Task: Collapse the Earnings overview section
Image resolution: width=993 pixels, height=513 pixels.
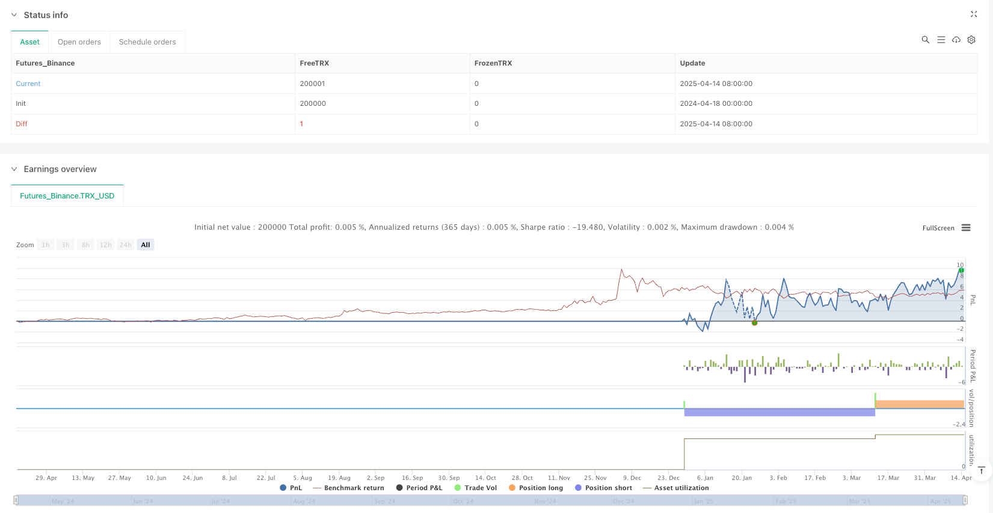Action: tap(14, 169)
